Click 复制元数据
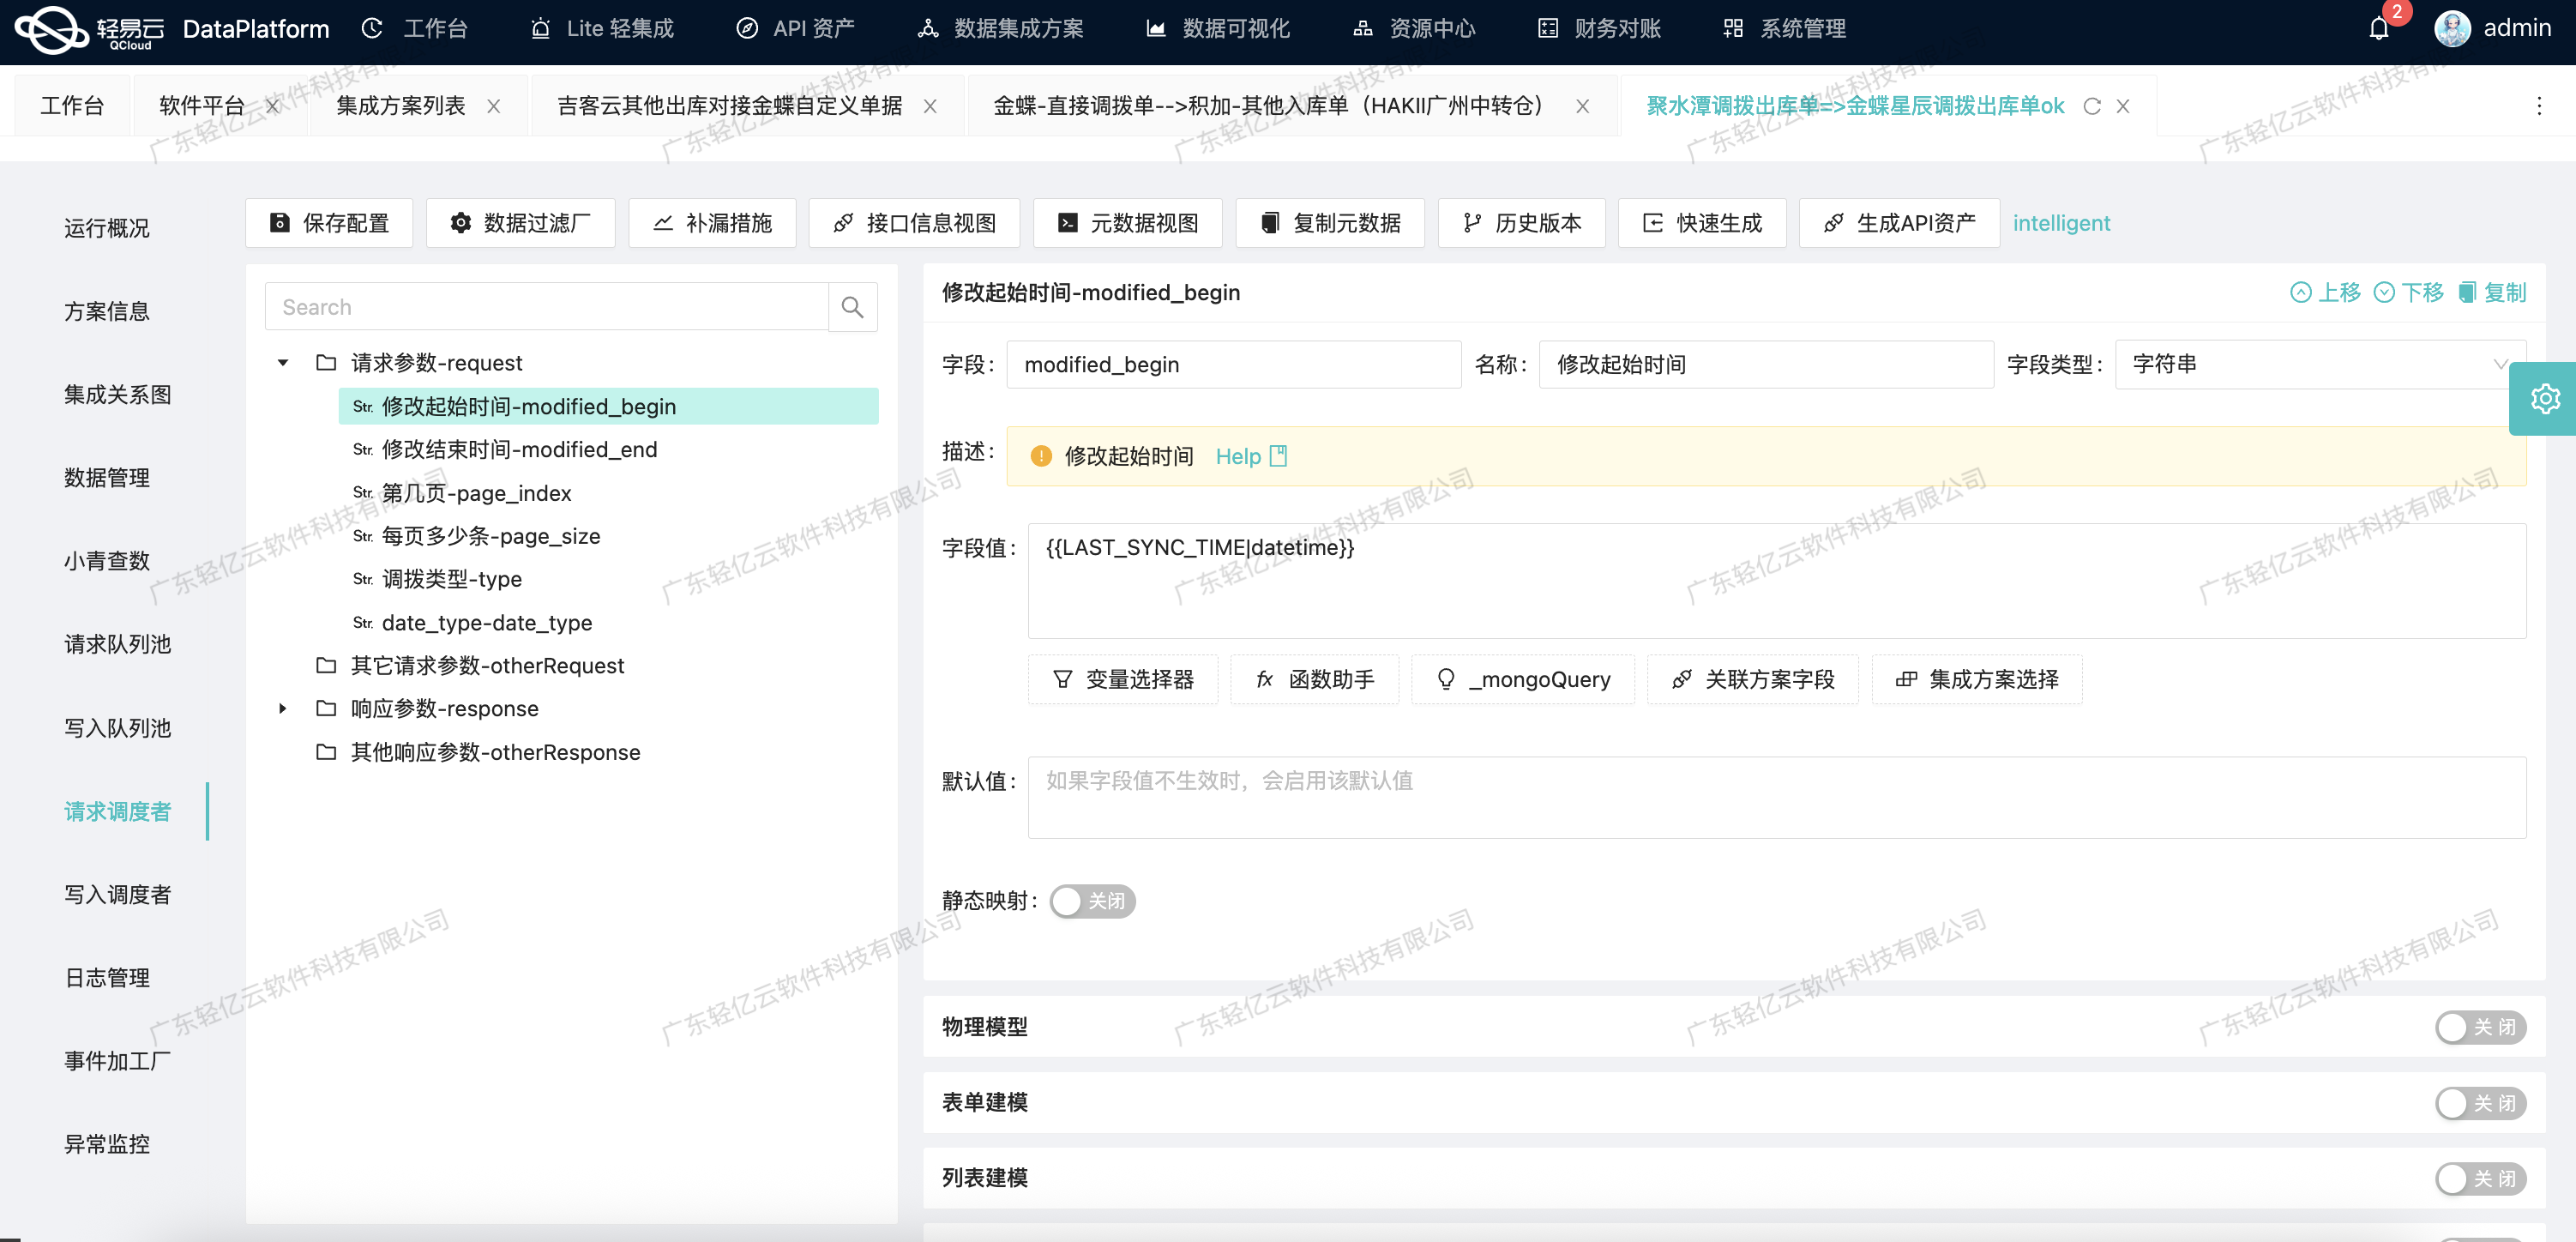The image size is (2576, 1242). (1329, 222)
